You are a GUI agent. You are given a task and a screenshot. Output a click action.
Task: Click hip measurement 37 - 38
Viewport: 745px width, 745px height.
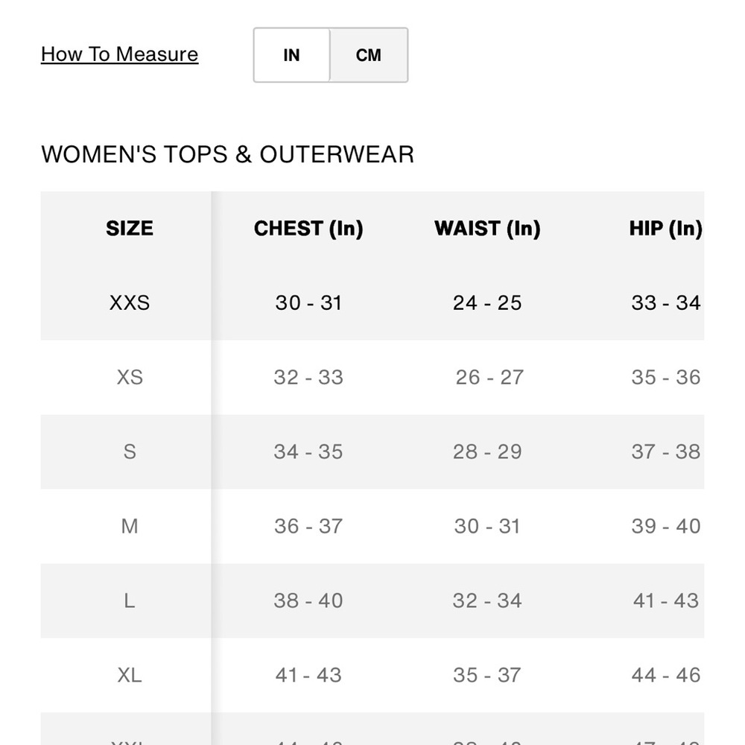[x=665, y=452]
